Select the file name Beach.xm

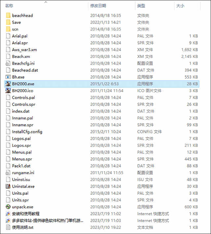[x=21, y=57]
